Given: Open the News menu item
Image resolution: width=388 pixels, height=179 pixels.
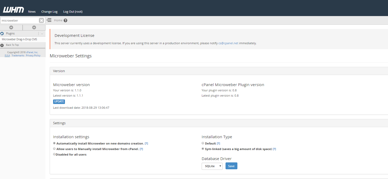Looking at the screenshot, I should click(x=32, y=12).
